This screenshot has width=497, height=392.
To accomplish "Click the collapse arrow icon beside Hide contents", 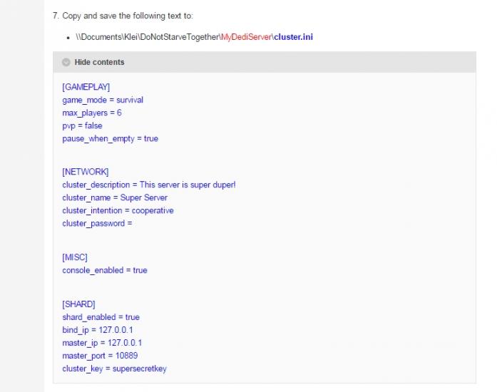I will 66,62.
